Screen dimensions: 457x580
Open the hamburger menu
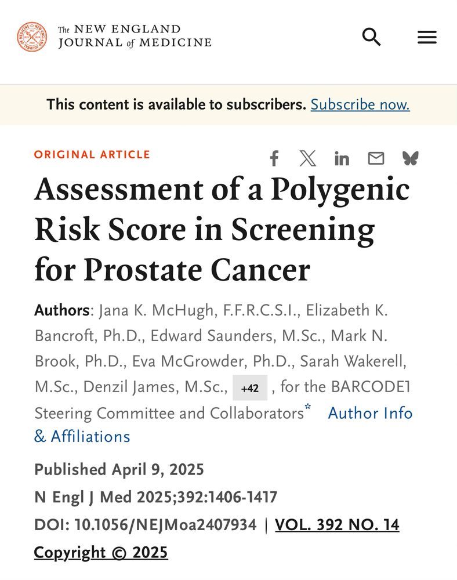click(427, 37)
